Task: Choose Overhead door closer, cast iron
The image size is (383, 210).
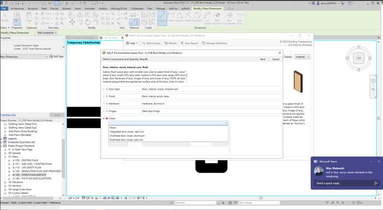Action: pyautogui.click(x=168, y=140)
